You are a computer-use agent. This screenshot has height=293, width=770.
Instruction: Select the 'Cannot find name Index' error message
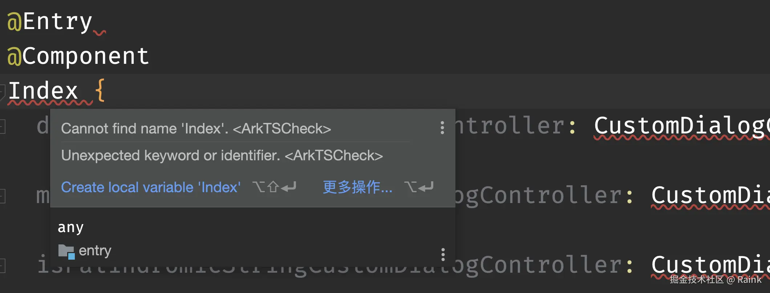(x=196, y=128)
